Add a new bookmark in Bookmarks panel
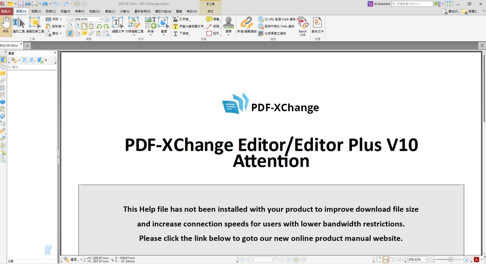This screenshot has height=264, width=486. click(40, 60)
